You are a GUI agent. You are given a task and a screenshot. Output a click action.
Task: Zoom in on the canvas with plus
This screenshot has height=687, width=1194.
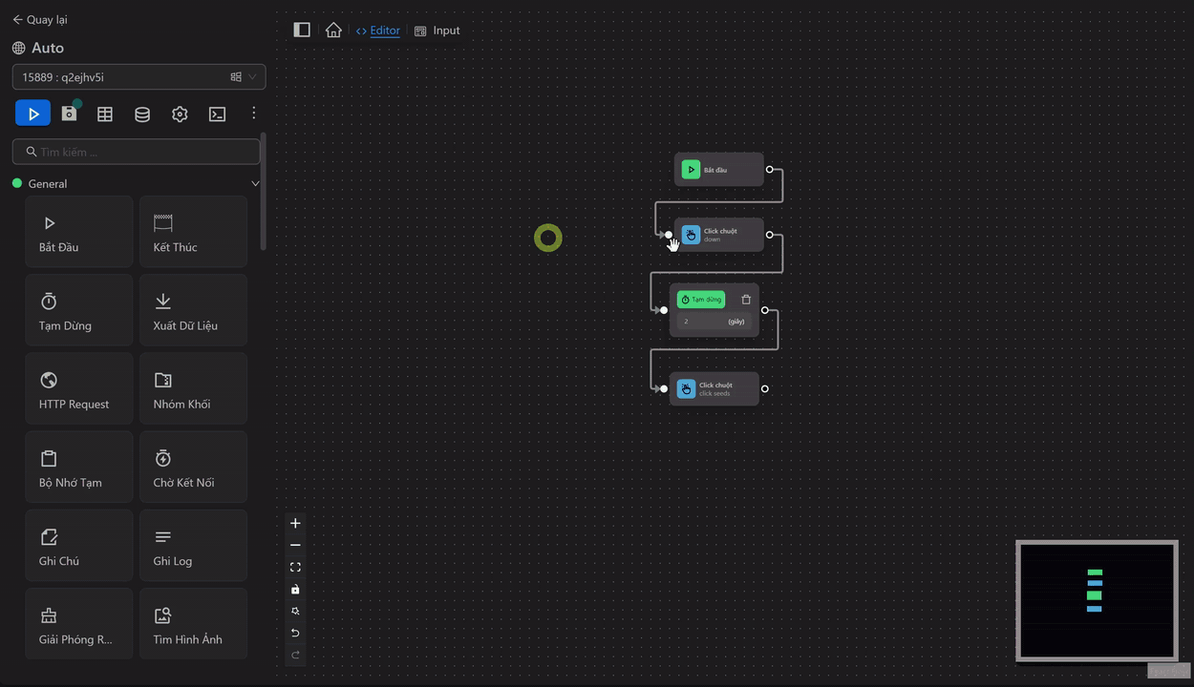click(x=295, y=524)
